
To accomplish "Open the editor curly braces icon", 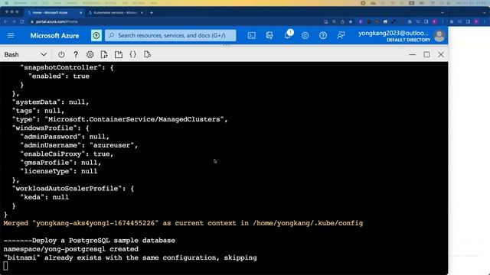I will click(132, 54).
